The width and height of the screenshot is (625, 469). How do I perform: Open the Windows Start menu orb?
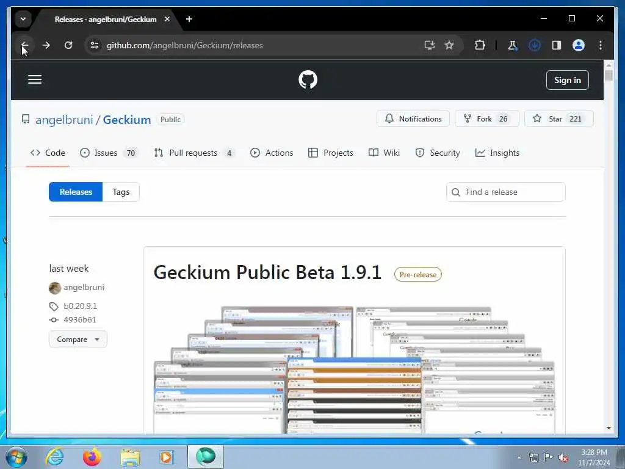tap(16, 457)
